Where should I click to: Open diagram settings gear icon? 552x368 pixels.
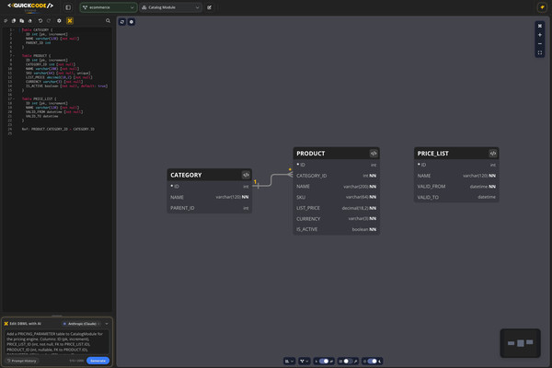tap(132, 22)
